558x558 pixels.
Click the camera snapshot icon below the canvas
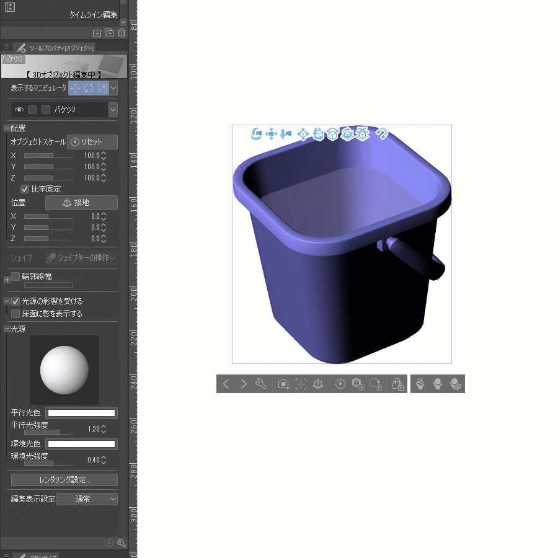click(x=283, y=384)
